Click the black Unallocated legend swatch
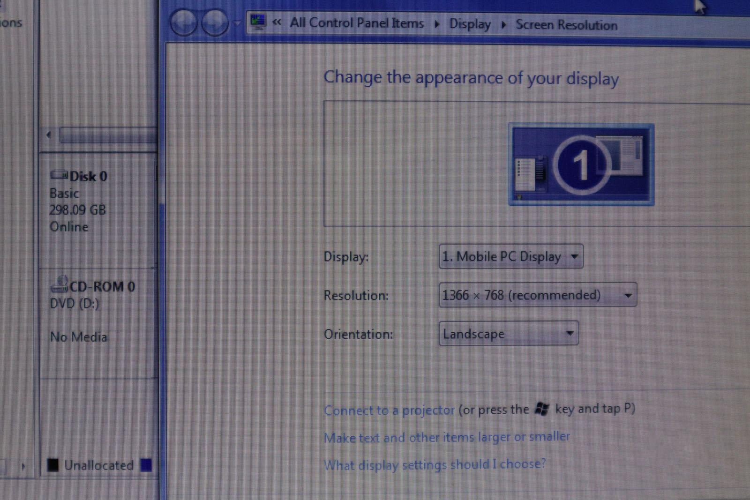The width and height of the screenshot is (750, 500). tap(53, 465)
